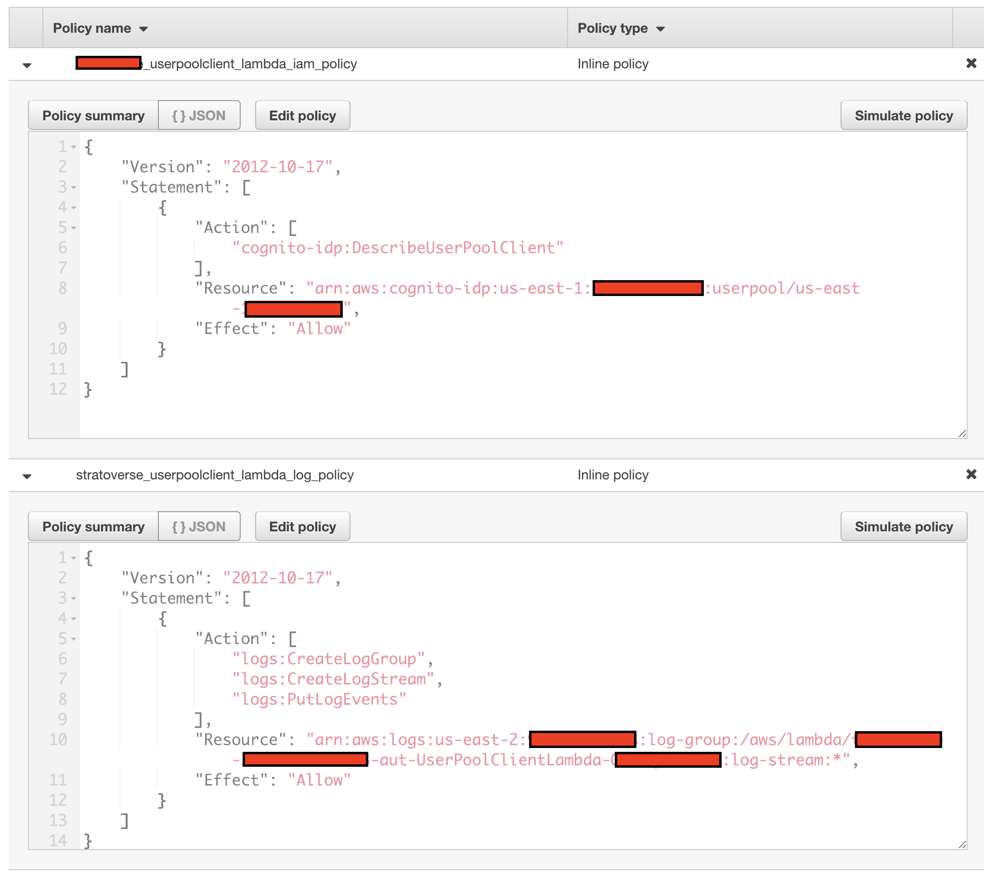This screenshot has width=984, height=877.
Task: Sort by the Policy name column arrow
Action: [x=143, y=29]
